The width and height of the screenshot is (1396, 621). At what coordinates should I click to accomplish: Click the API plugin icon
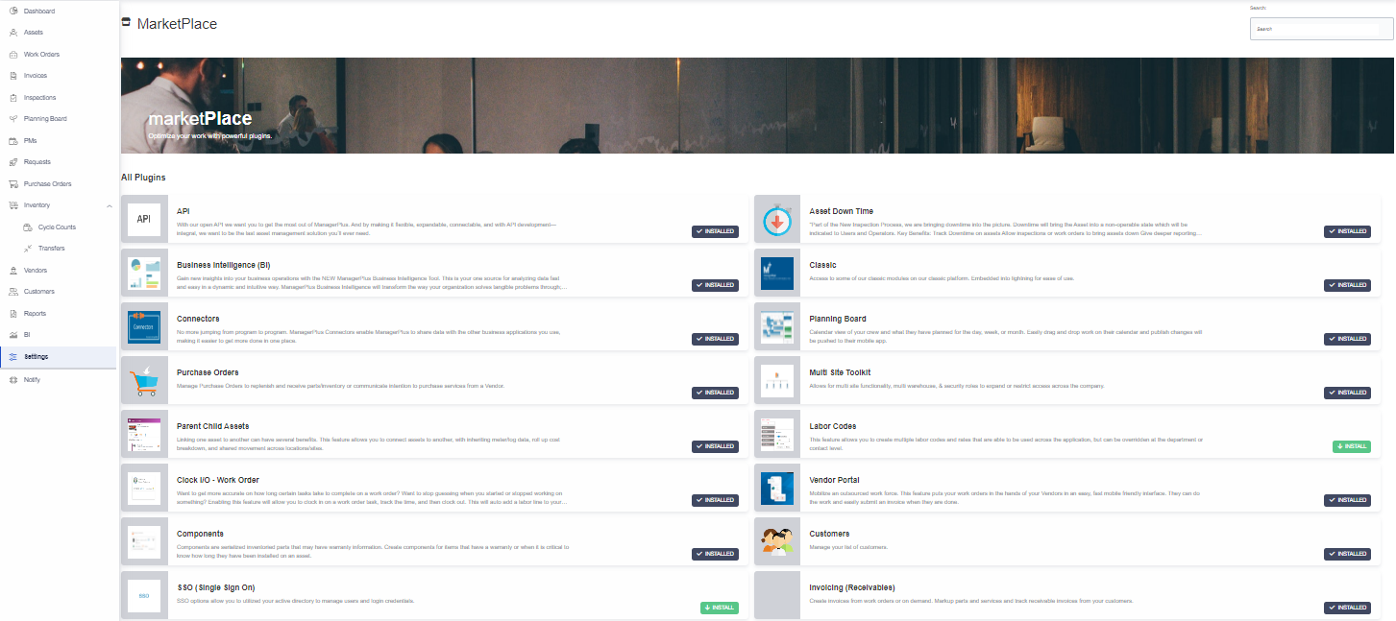point(144,219)
